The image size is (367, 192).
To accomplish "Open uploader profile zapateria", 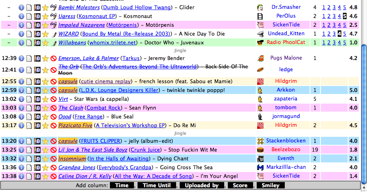I will (286, 99).
